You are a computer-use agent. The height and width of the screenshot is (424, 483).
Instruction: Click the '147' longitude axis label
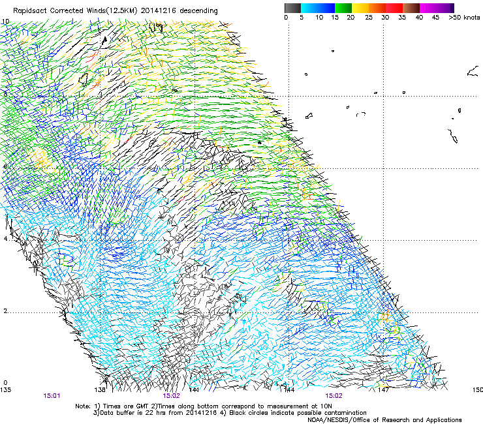click(383, 390)
